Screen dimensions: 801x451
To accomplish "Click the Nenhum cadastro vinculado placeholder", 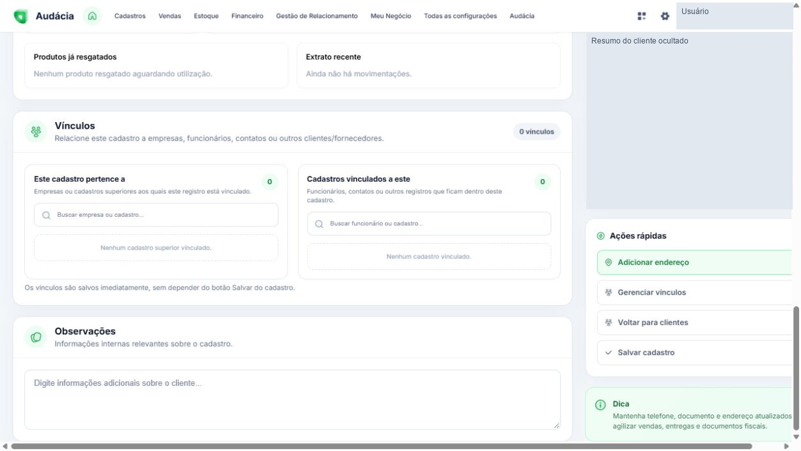I will click(429, 257).
